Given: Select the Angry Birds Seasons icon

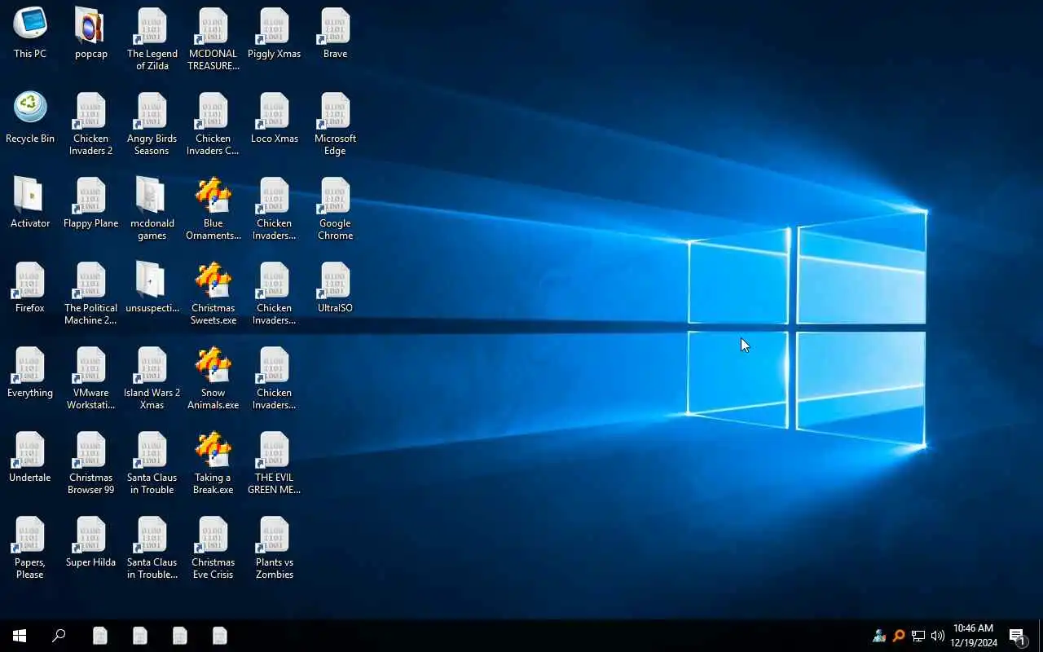Looking at the screenshot, I should pyautogui.click(x=152, y=123).
